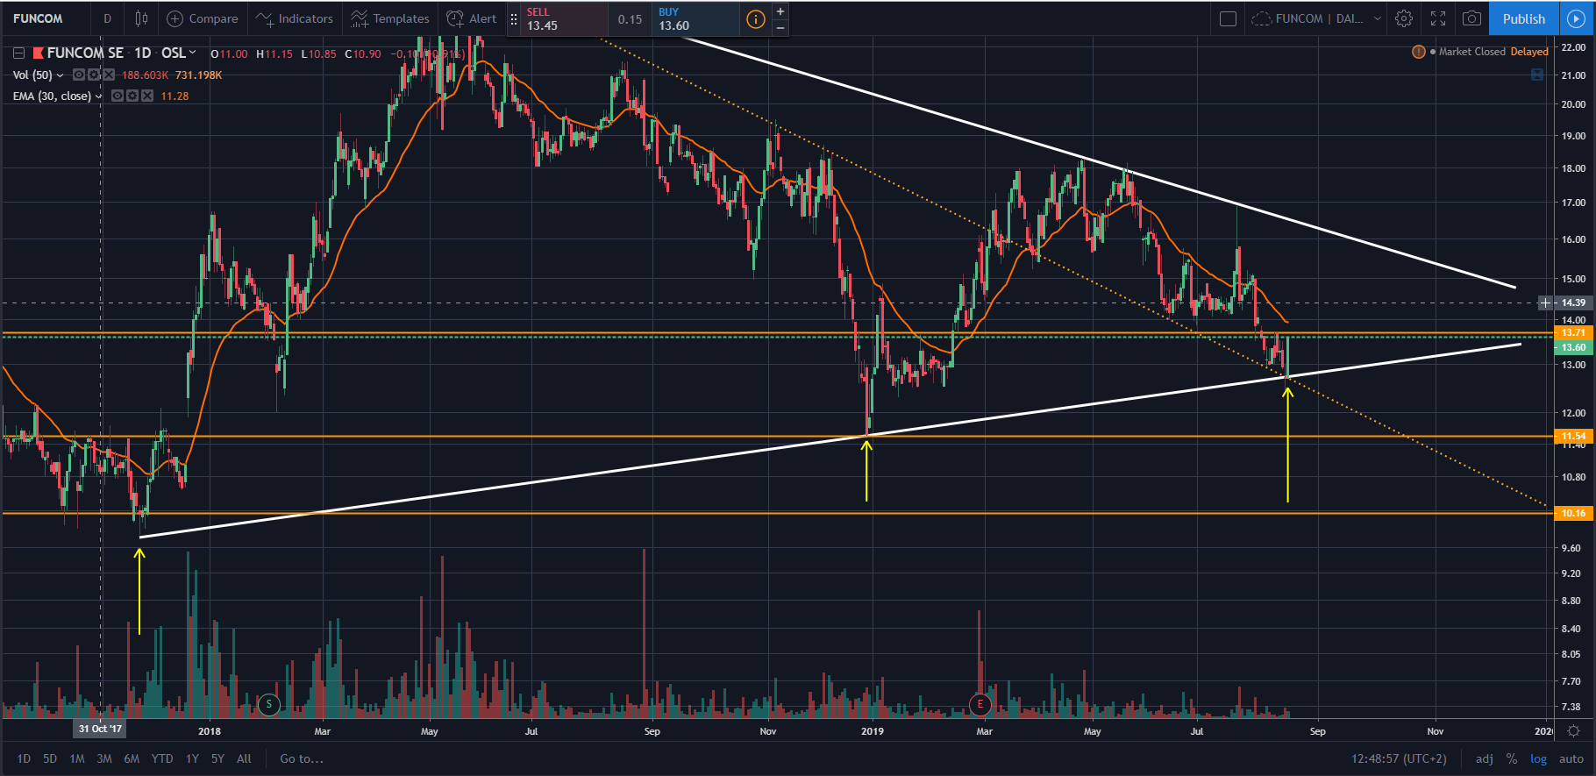Screen dimensions: 1596x776
Task: Set range to All
Action: tap(244, 758)
